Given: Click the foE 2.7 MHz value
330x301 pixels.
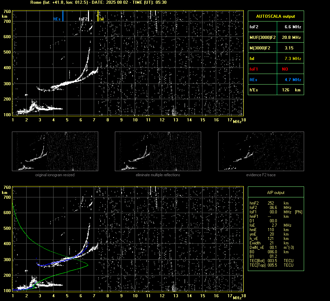Looking at the screenshot, I should (274, 225).
